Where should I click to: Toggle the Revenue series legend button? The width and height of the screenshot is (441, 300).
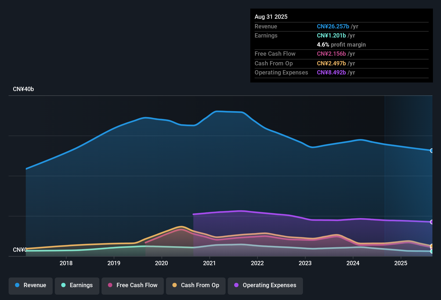point(31,286)
